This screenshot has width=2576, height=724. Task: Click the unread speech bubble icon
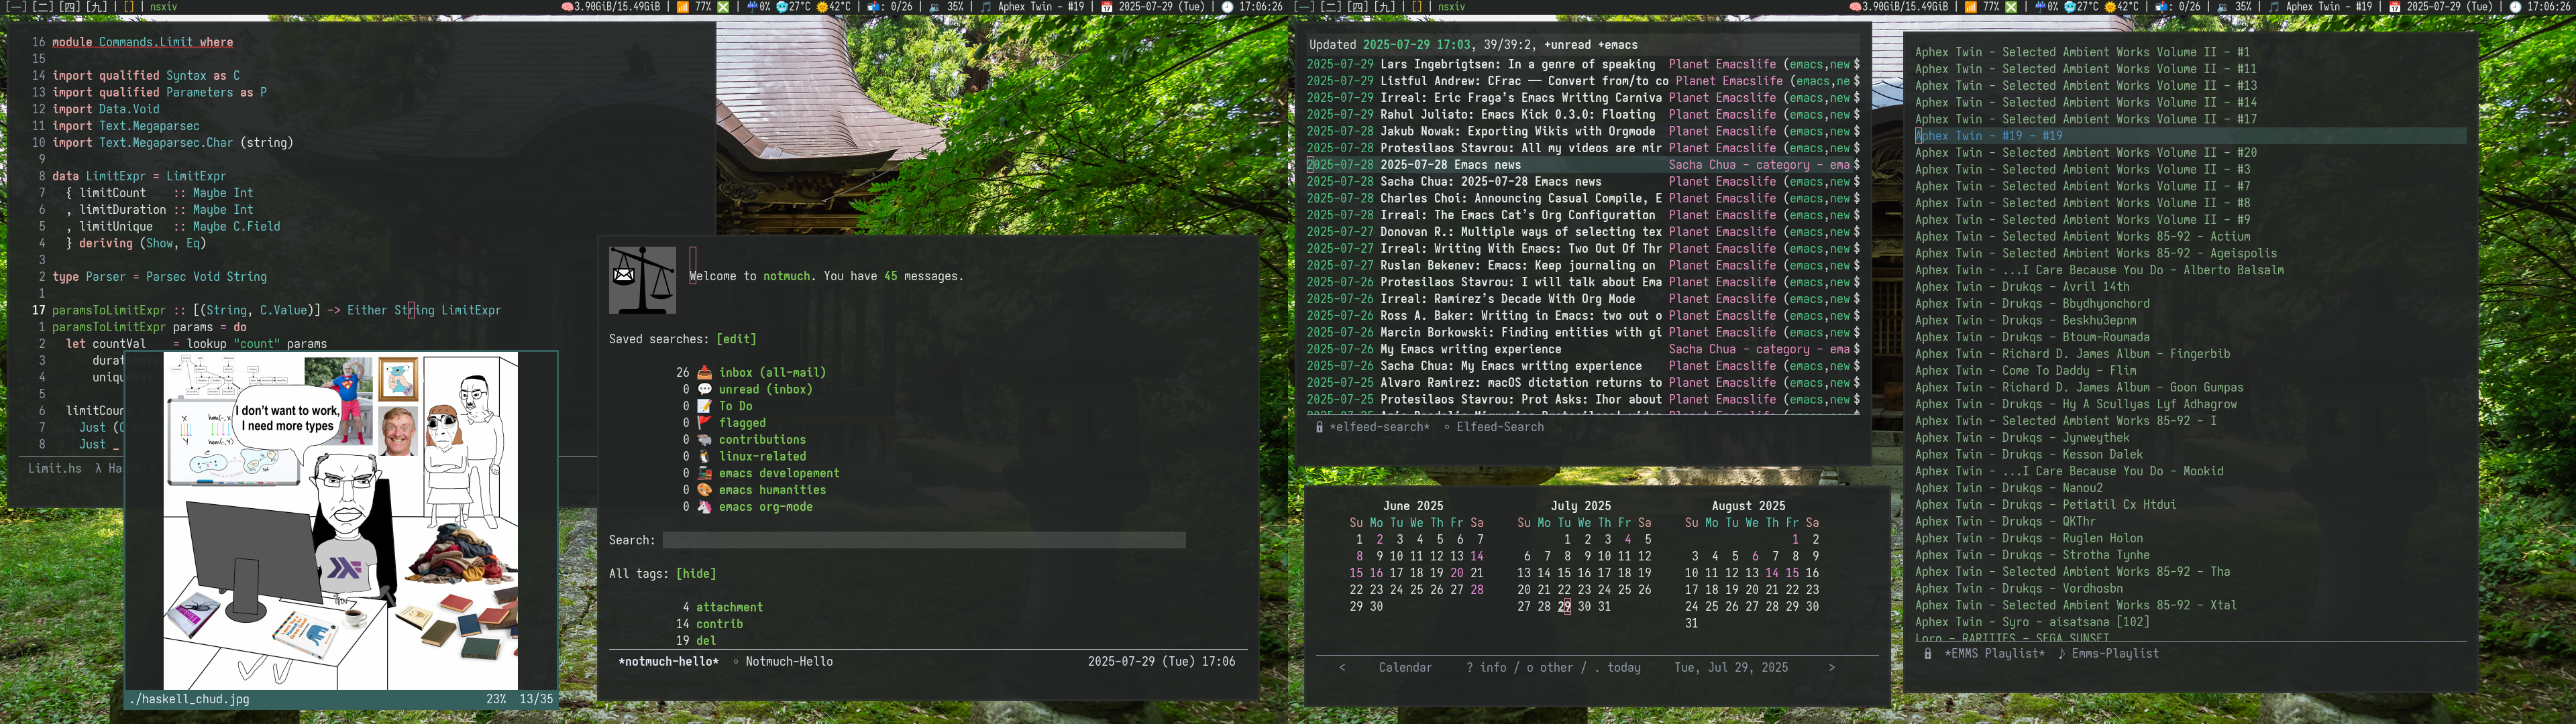(704, 390)
